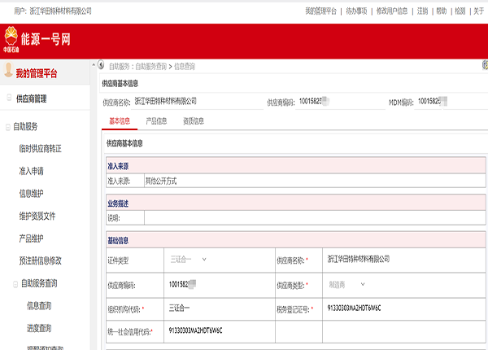
Task: Select the 基本信息 tab
Action: pos(120,121)
